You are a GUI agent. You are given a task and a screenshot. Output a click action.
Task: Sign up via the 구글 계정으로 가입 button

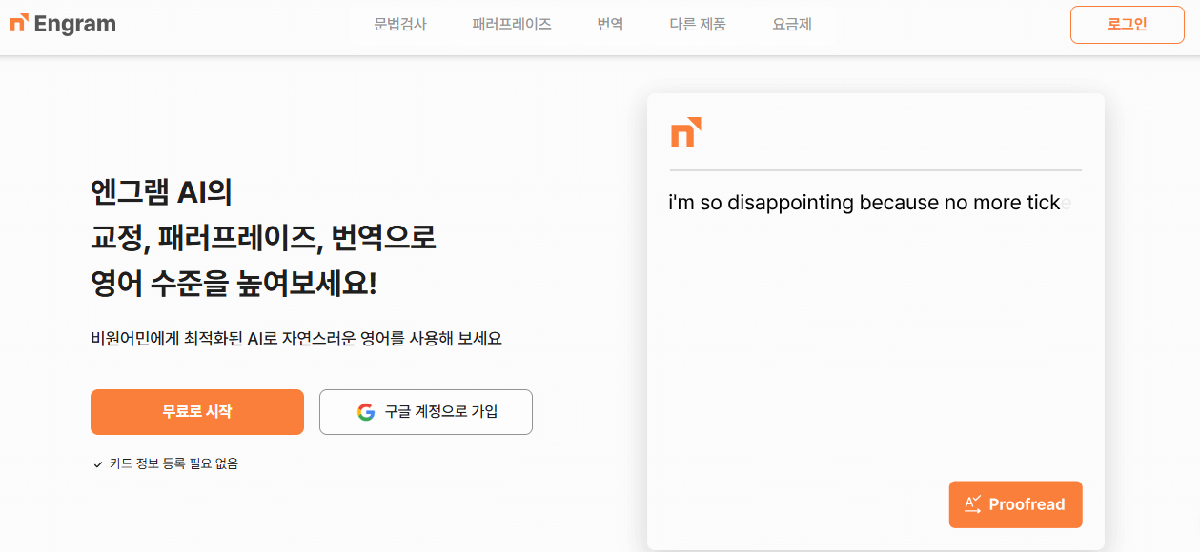[x=425, y=411]
